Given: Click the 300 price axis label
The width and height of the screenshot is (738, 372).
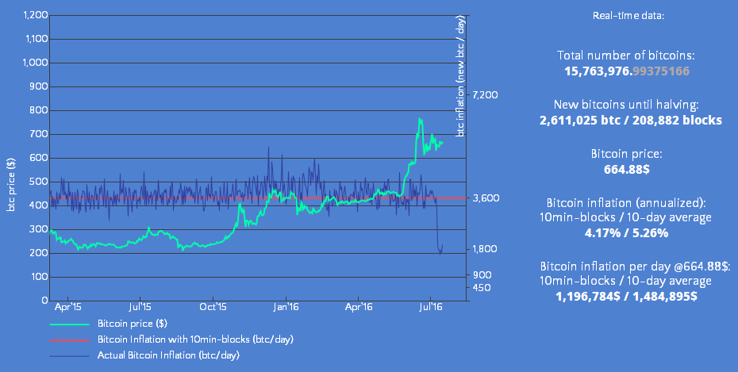Looking at the screenshot, I should tap(40, 229).
